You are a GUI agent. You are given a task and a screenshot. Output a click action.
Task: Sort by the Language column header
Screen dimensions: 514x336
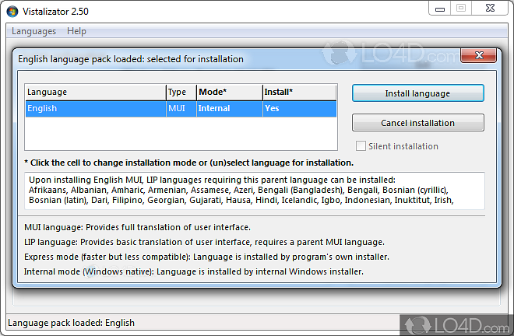click(x=93, y=93)
